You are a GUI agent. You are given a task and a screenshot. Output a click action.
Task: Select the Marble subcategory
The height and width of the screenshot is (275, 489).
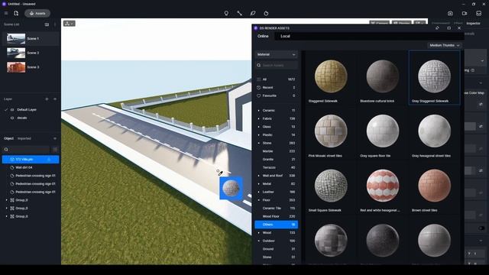coord(276,151)
